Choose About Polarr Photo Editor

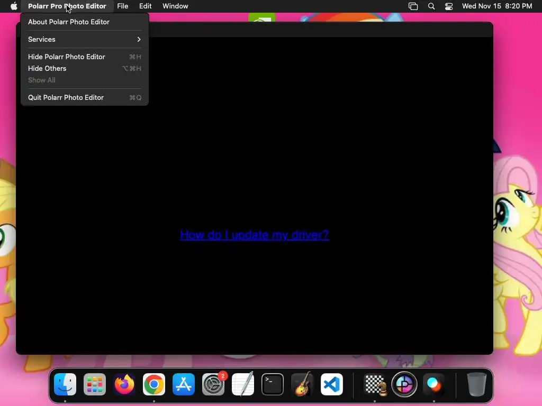tap(85, 22)
